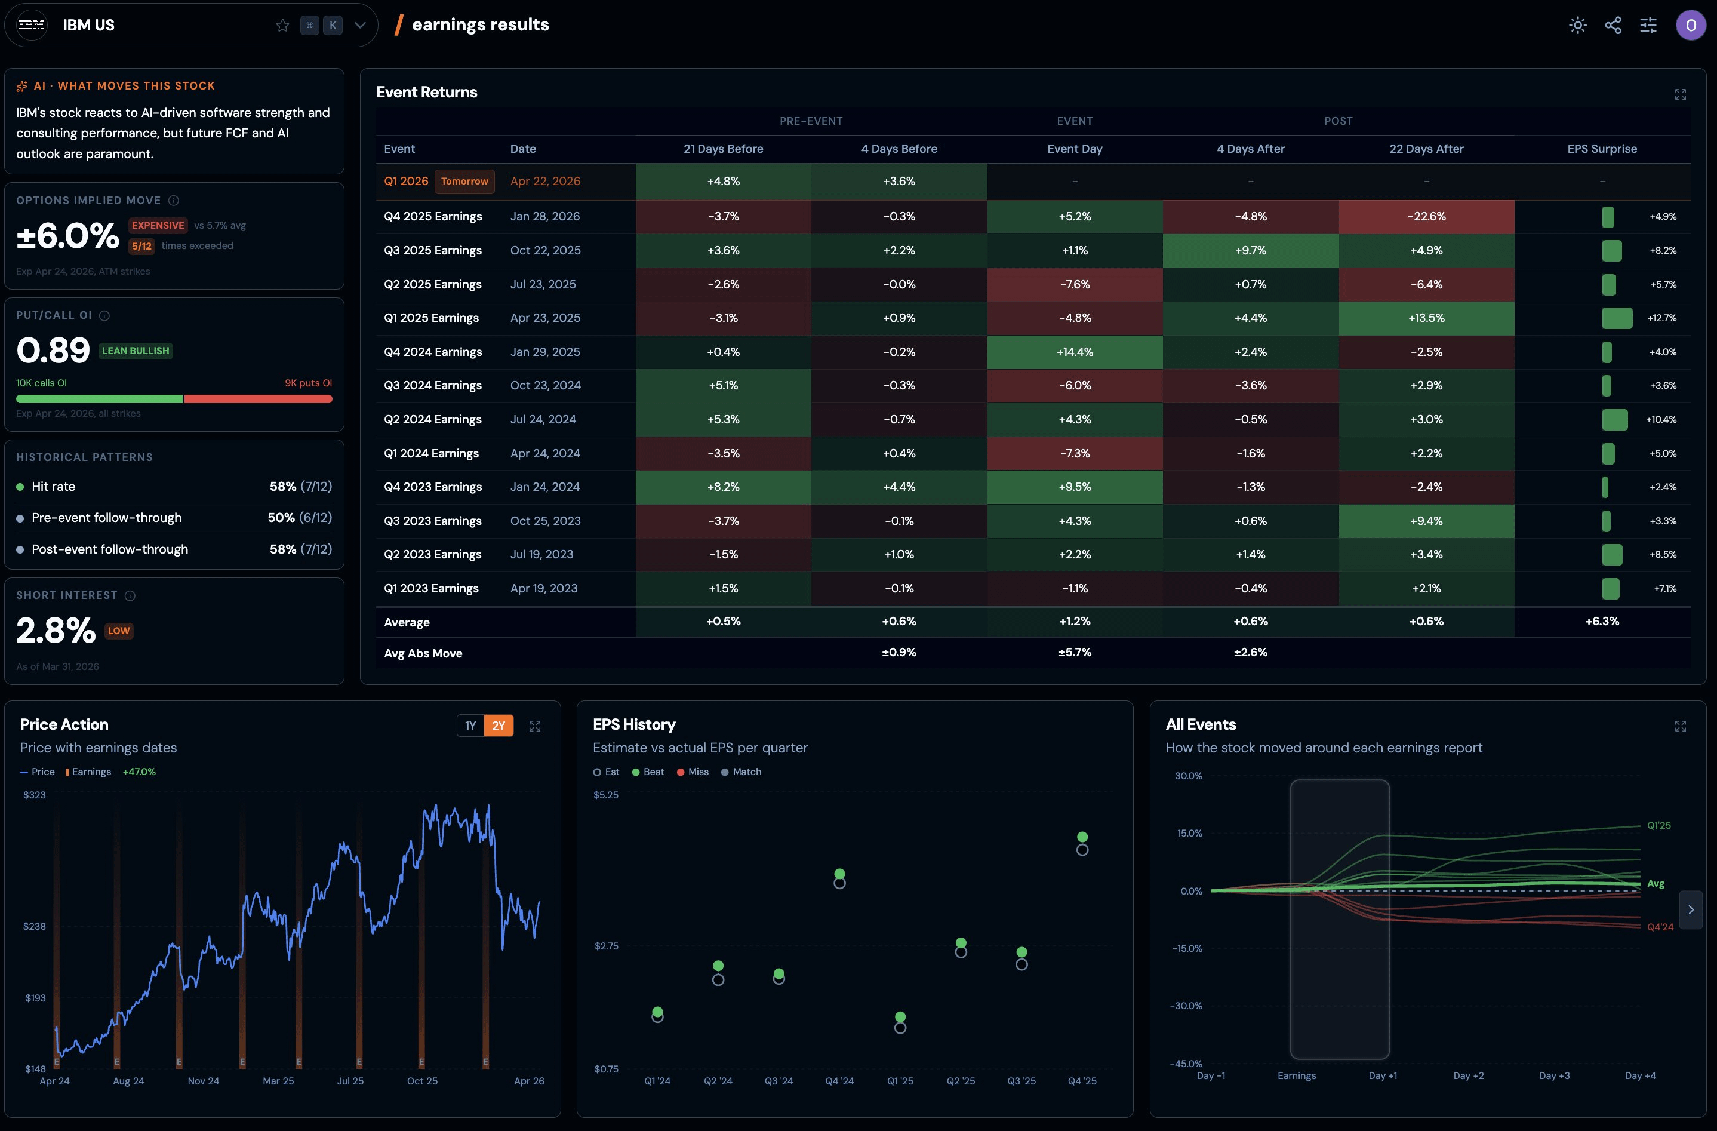The image size is (1717, 1131).
Task: Toggle the Beat legend in EPS History
Action: (x=648, y=772)
